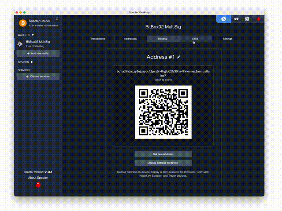The image size is (282, 211).
Task: Click the BitBox02 MultiSig page title
Action: [x=163, y=27]
